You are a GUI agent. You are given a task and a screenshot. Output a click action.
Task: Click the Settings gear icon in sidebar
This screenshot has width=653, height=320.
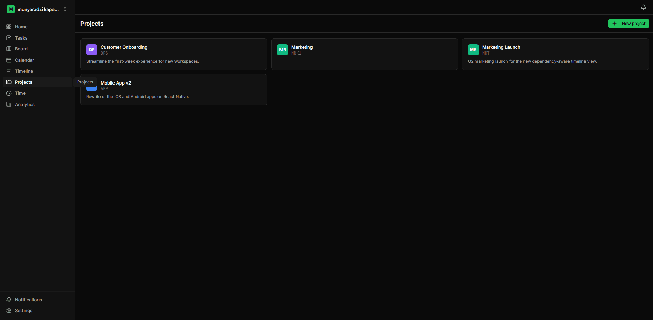[x=9, y=310]
